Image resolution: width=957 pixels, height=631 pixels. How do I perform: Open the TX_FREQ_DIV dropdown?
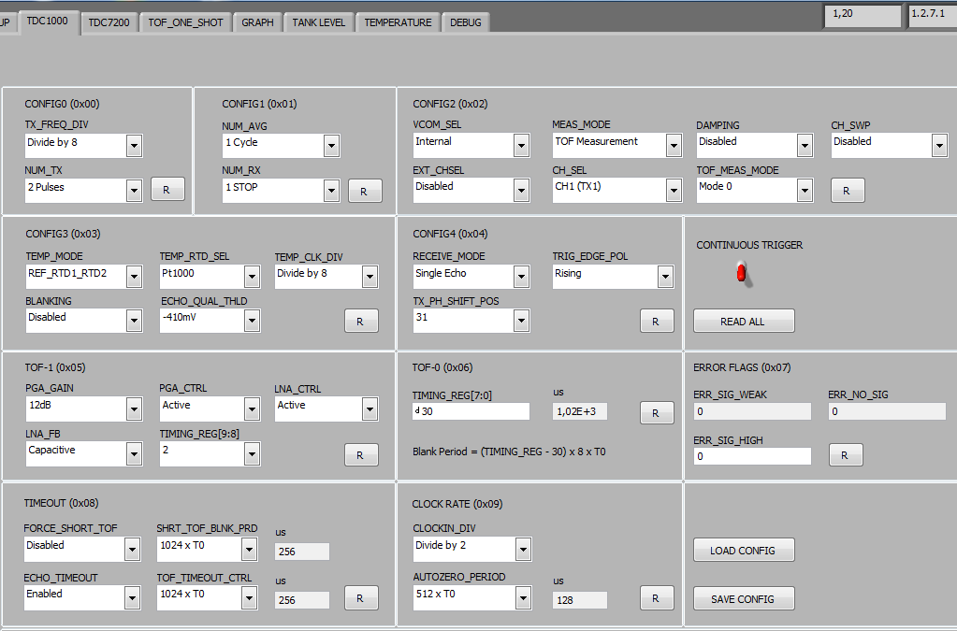coord(84,146)
